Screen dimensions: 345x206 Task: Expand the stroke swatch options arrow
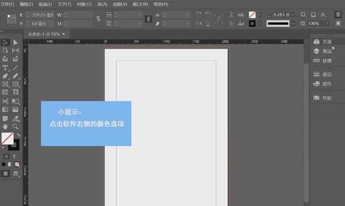(260, 23)
